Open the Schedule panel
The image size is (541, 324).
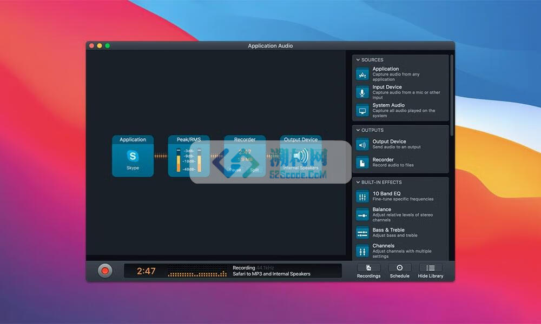(400, 271)
